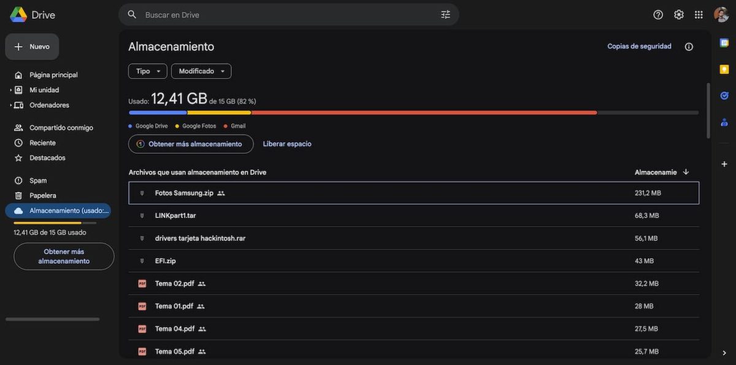Select Tema 01.pdf file name
This screenshot has height=365, width=736.
pyautogui.click(x=174, y=306)
